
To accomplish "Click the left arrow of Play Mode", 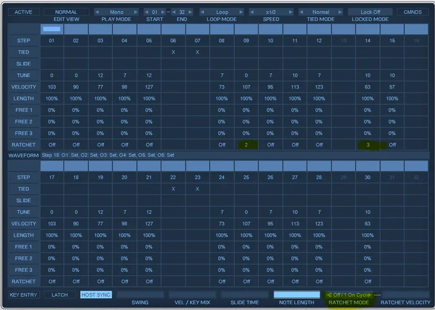I will pos(97,12).
